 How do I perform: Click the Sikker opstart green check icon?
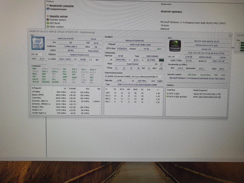click(x=48, y=26)
